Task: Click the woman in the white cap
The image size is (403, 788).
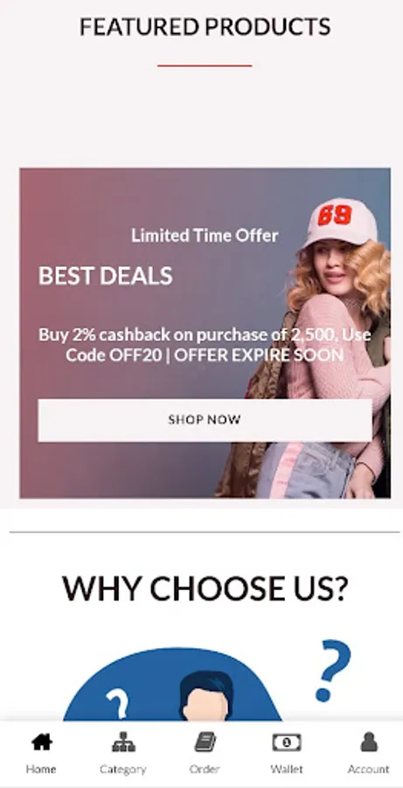Action: [x=321, y=347]
